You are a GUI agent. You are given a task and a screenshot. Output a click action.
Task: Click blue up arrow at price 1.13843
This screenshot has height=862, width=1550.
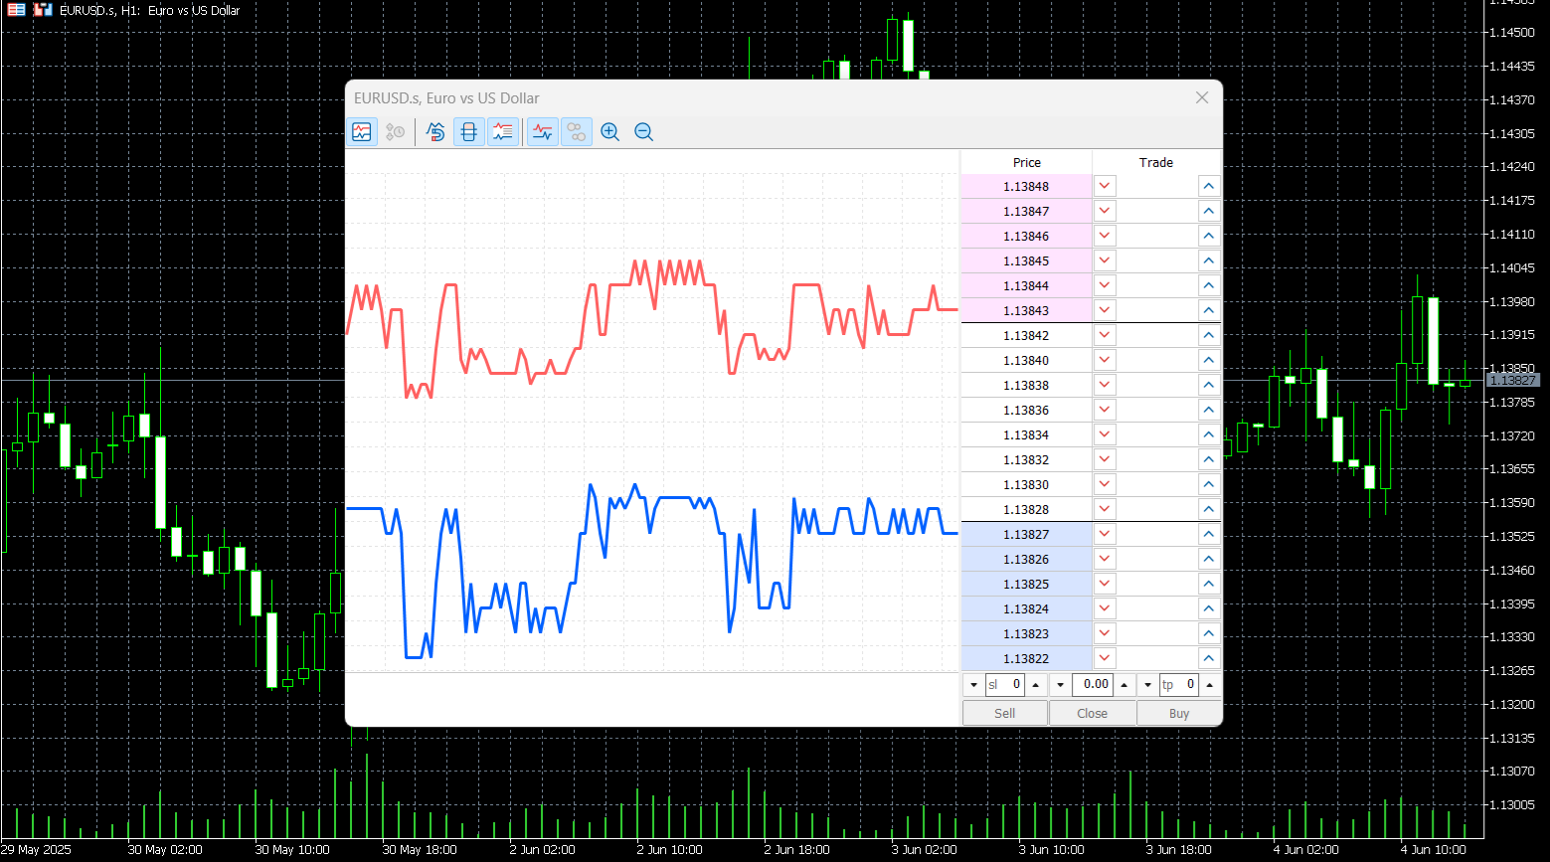coord(1208,310)
